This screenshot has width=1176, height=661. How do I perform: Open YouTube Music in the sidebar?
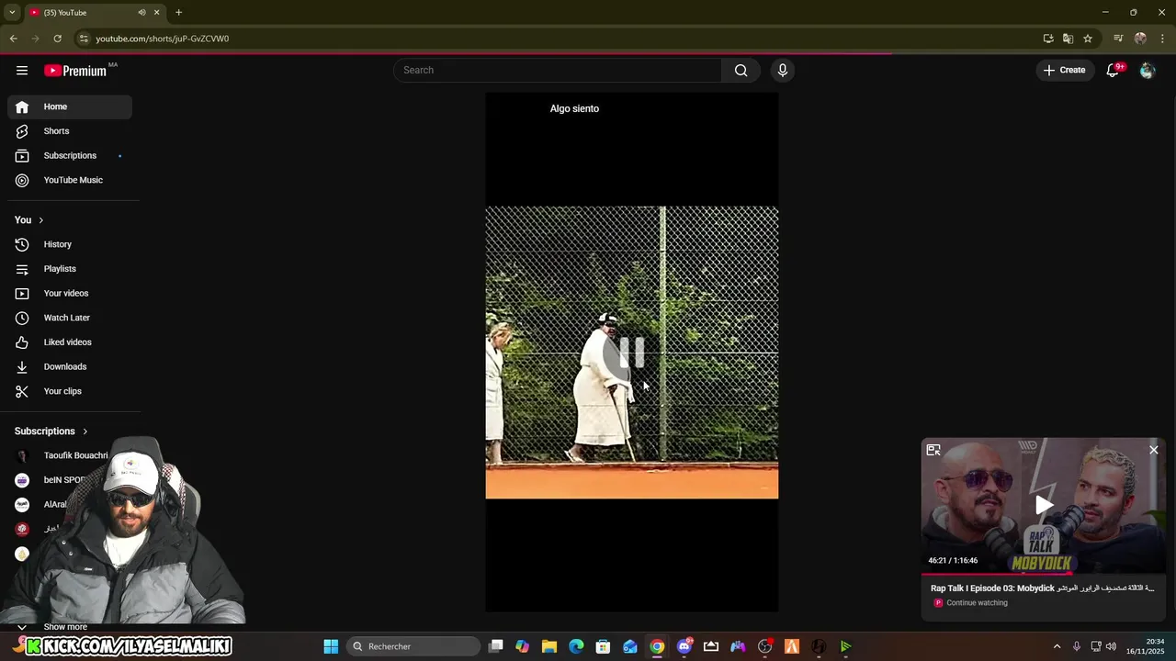[70, 180]
